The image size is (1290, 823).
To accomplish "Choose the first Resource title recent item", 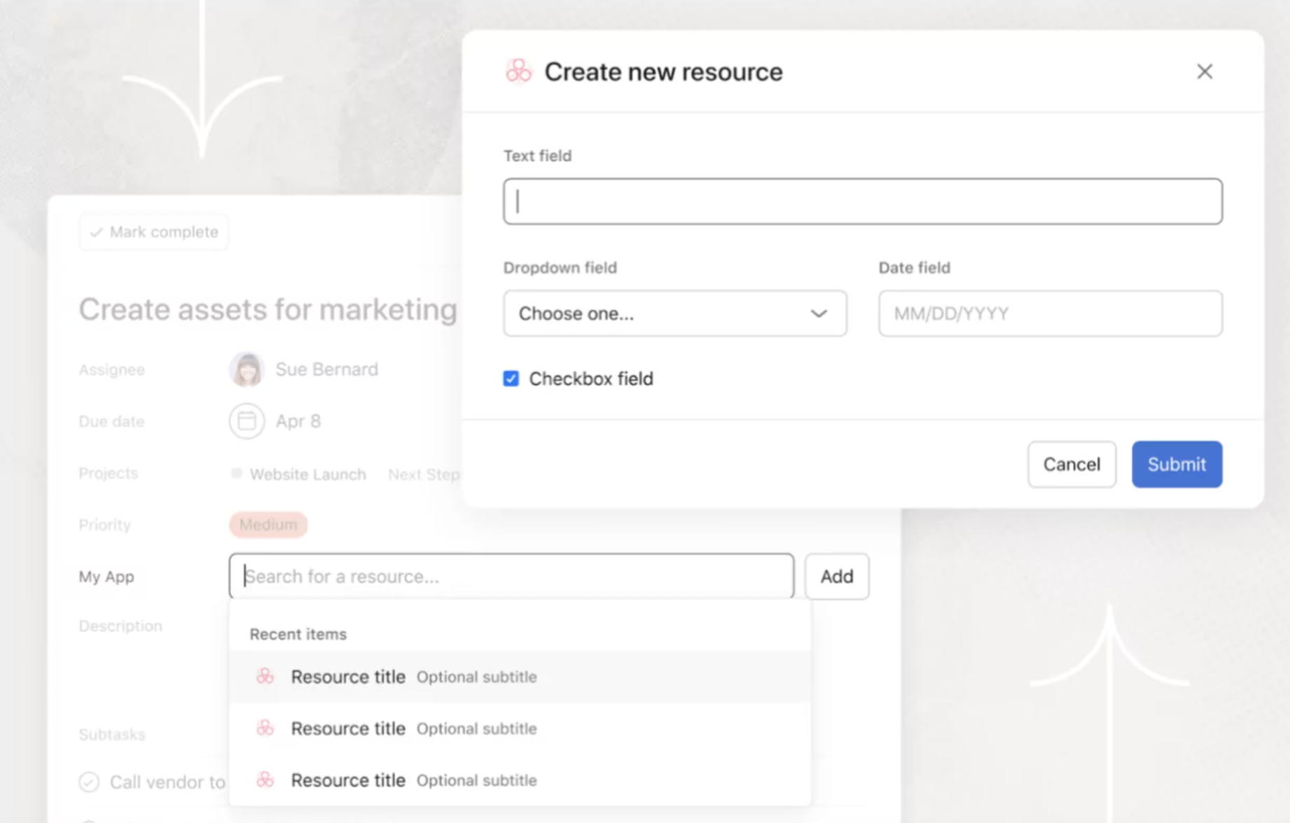I will (520, 677).
